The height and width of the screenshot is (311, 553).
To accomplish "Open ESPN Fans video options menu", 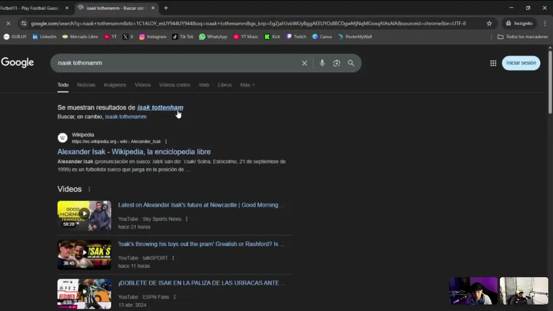I will pyautogui.click(x=175, y=297).
